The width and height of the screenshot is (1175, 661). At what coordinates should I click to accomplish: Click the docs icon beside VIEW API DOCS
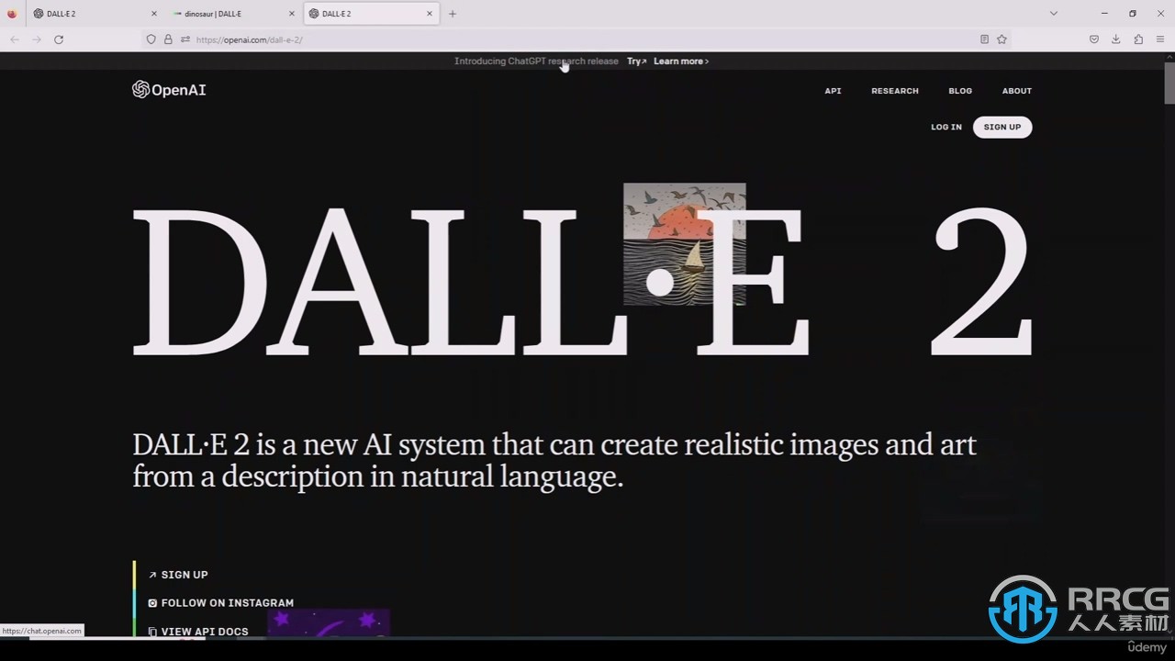152,632
